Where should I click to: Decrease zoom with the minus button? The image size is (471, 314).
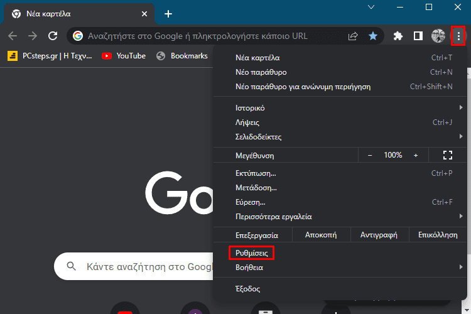tap(370, 155)
